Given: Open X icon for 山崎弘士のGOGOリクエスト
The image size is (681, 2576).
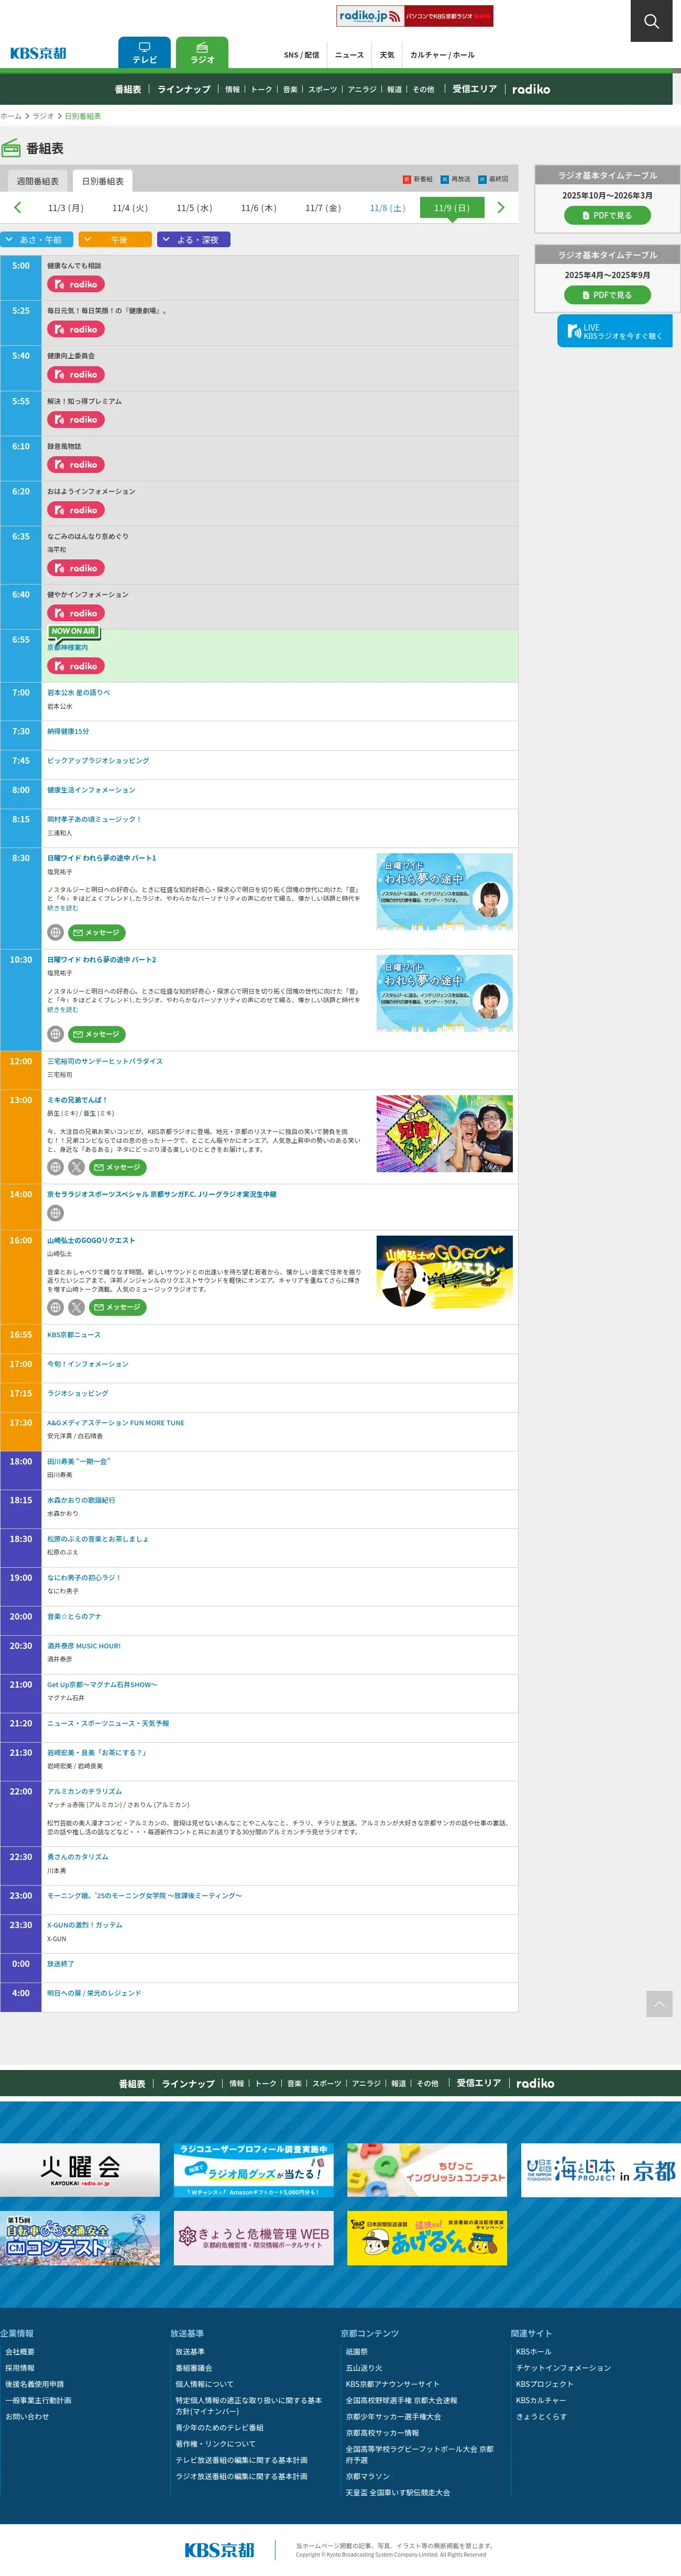Looking at the screenshot, I should coord(77,1307).
